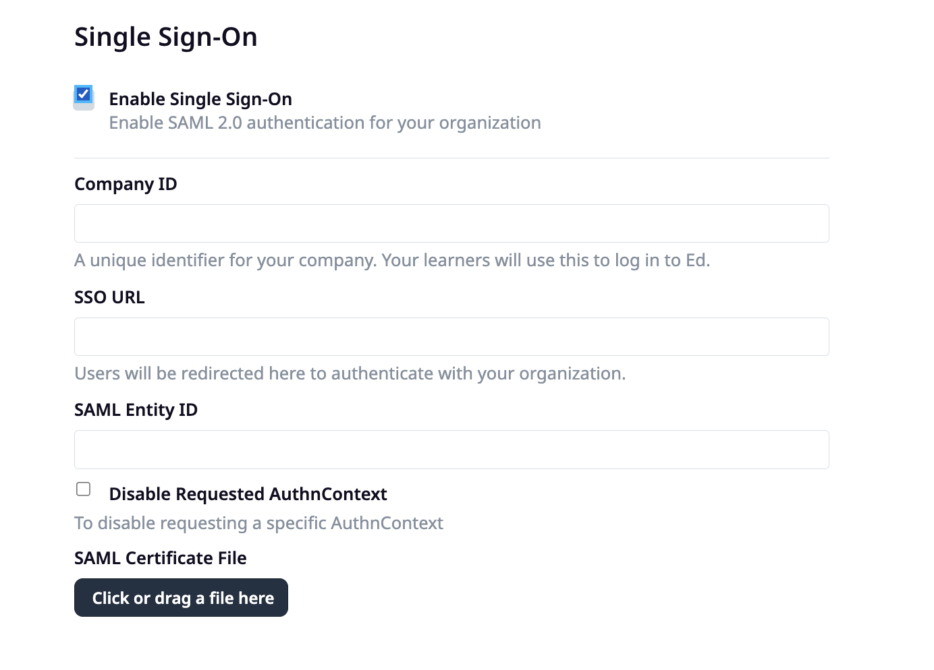The width and height of the screenshot is (934, 670).
Task: Click the SAML 2.0 subtitle text
Action: [x=325, y=122]
